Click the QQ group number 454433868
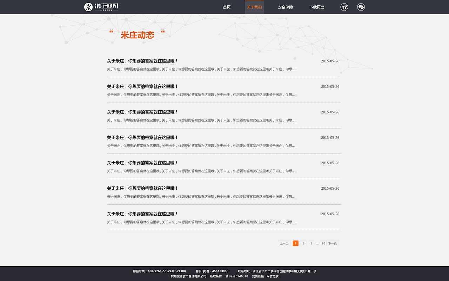449x281 pixels. click(x=220, y=271)
